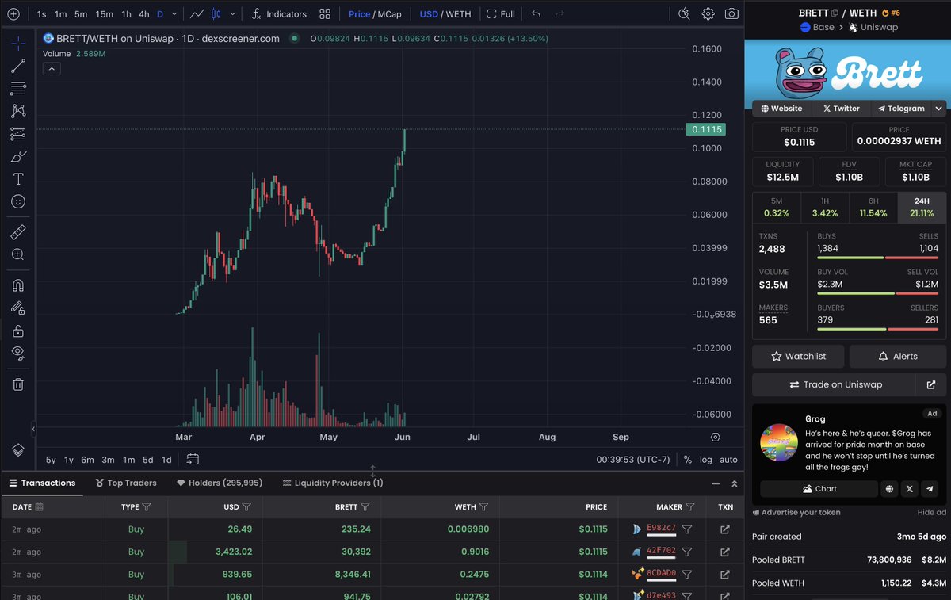Remove drawings with trash icon
Screen dimensions: 951x600
(x=18, y=384)
